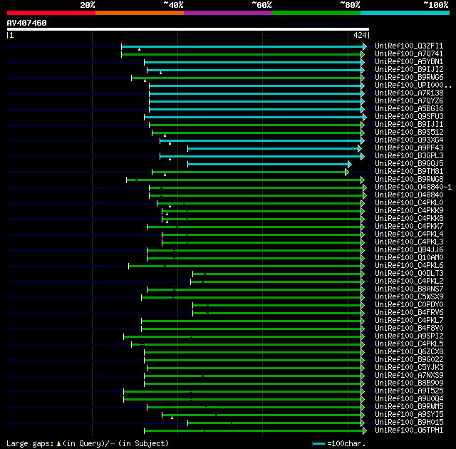Click the UniRef100_C4PKL4 label
This screenshot has width=456, height=449.
409,234
